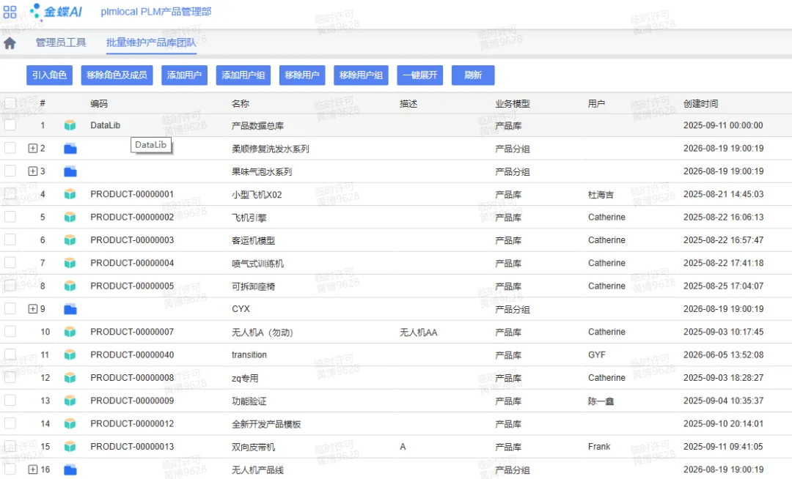Click the user cell GYF

tap(596, 355)
